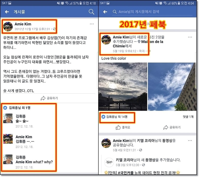The width and height of the screenshot is (199, 177).
Task: Tap Amie Kim avatar on the 키엘 코리아 share post
Action: (x=106, y=143)
